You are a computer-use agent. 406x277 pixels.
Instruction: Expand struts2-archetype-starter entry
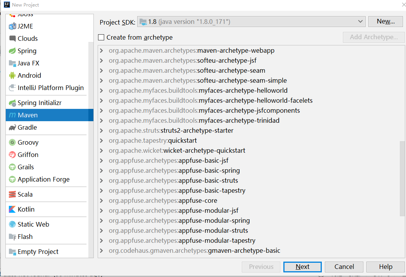tap(101, 130)
